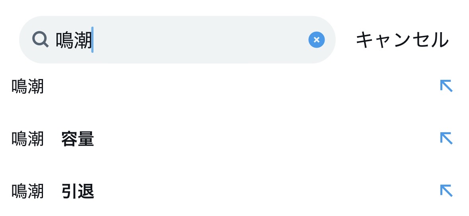Viewport: 469px width, 216px height.
Task: Click the blank middle of the first suggestion row
Action: click(239, 87)
